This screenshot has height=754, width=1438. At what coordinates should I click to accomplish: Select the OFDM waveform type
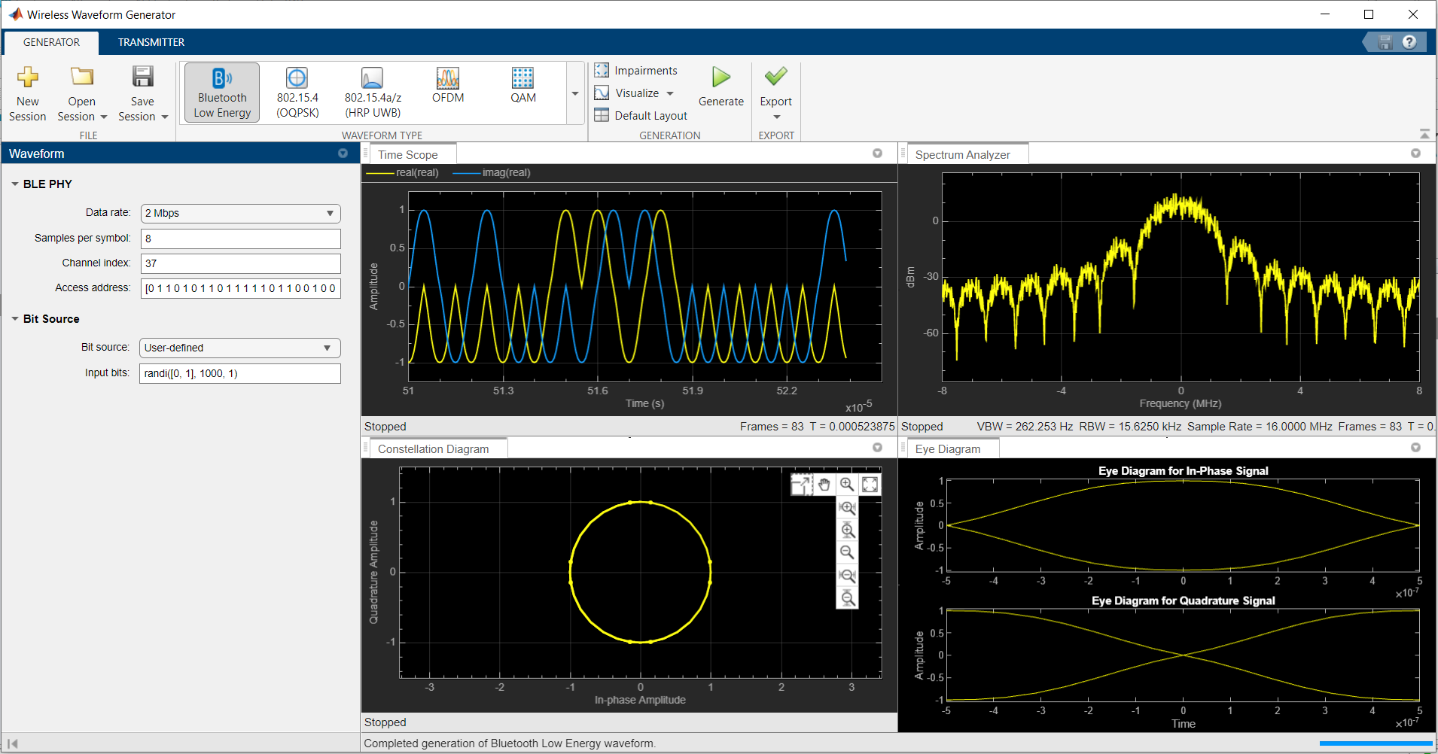pos(448,86)
